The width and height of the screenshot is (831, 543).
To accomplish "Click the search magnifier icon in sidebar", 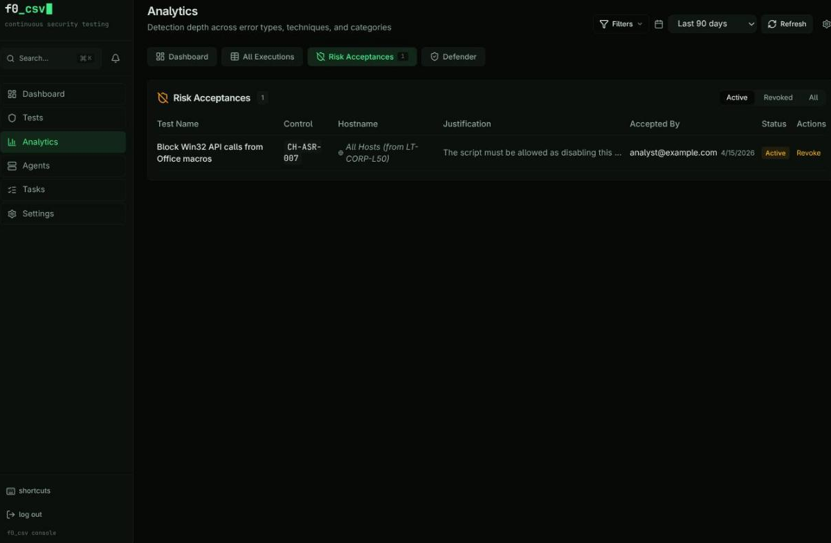I will [10, 59].
